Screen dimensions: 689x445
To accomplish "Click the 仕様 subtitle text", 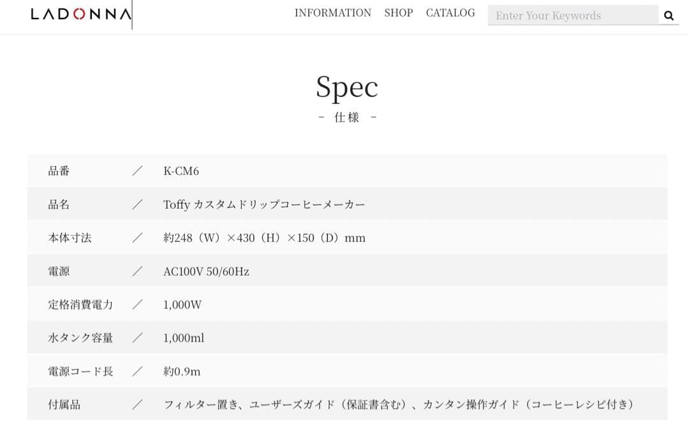I will pos(347,117).
